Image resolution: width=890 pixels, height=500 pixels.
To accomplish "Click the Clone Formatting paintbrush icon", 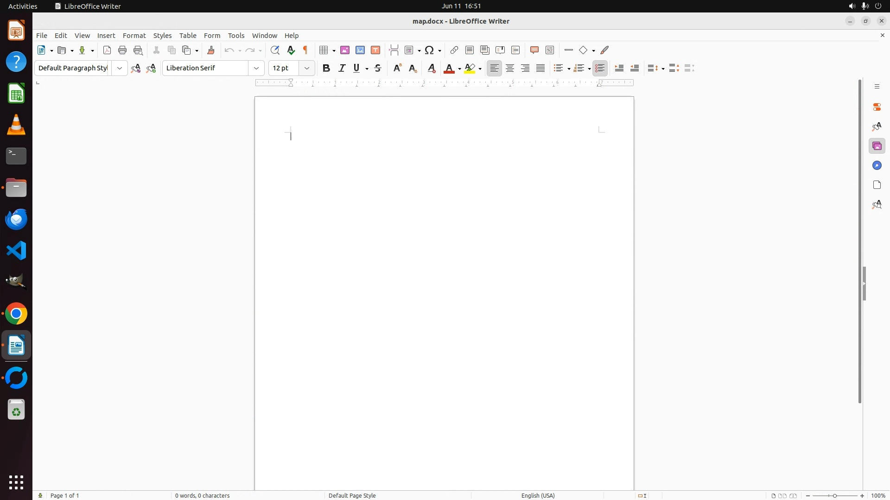I will pos(211,50).
